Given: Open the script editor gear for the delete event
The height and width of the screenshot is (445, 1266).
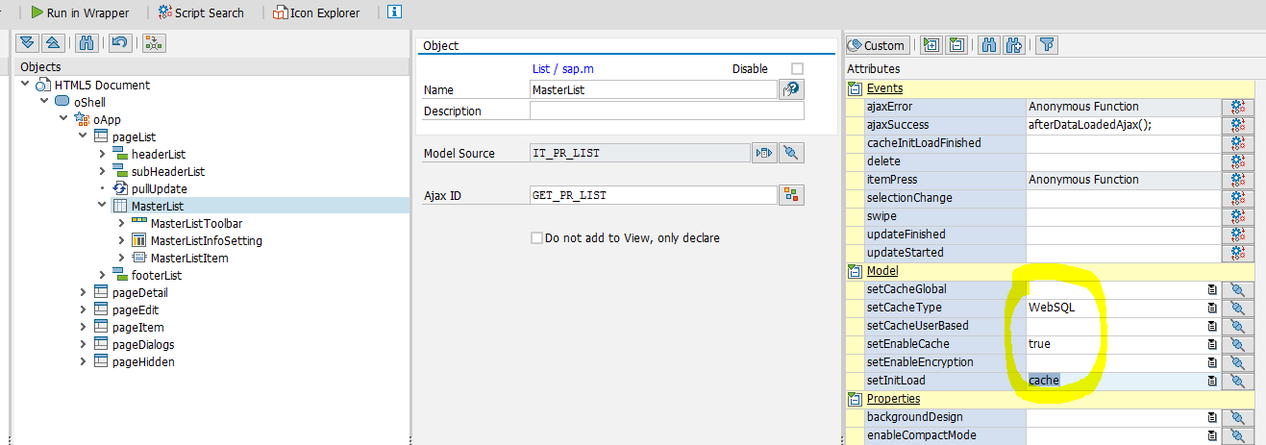Looking at the screenshot, I should (x=1238, y=161).
